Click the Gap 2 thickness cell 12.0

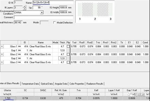coord(62,58)
